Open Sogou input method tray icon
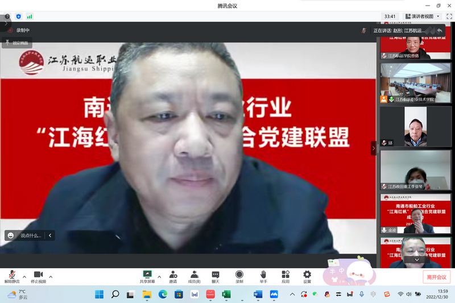The width and height of the screenshot is (455, 303). (387, 294)
